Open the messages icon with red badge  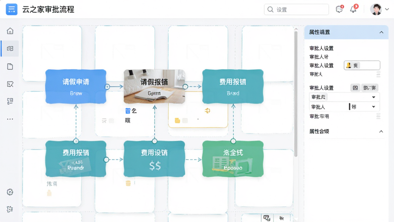[x=339, y=9]
